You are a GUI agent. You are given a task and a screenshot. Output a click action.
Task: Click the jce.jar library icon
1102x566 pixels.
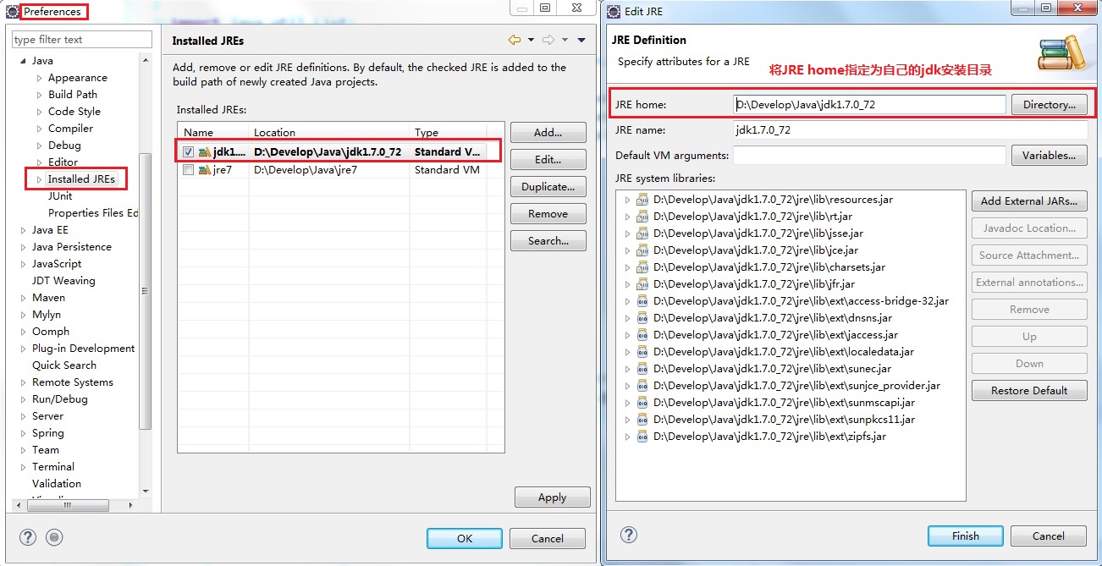[x=642, y=250]
